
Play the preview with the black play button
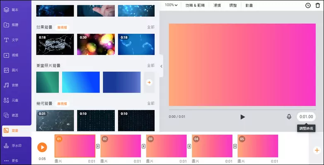pos(243,117)
